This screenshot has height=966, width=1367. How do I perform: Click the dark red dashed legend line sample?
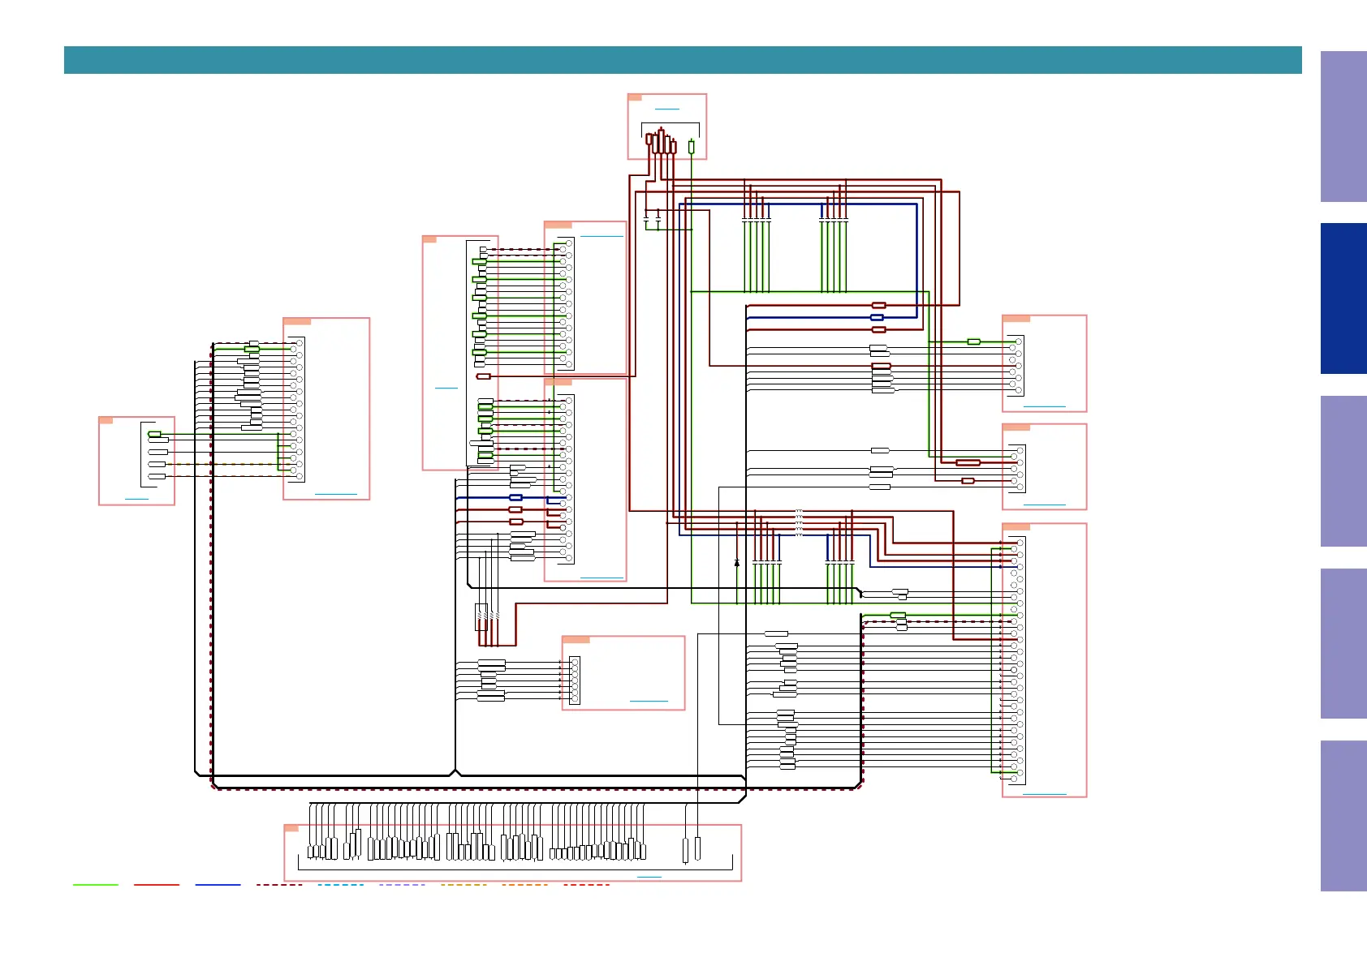tap(279, 885)
